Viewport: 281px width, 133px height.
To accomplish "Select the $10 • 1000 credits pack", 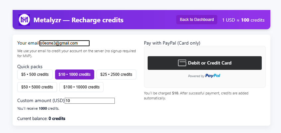I will click(74, 74).
